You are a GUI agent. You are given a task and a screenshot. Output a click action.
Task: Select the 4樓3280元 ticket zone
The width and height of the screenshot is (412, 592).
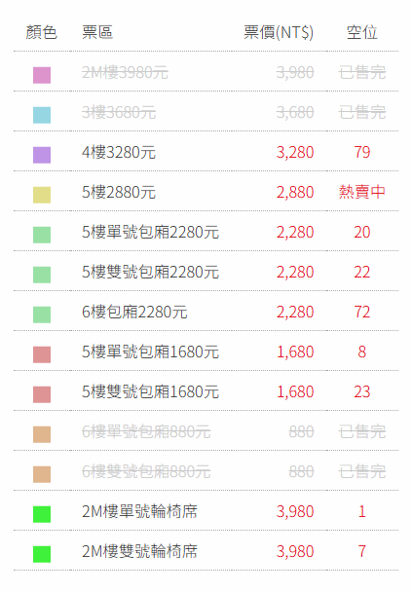point(206,151)
